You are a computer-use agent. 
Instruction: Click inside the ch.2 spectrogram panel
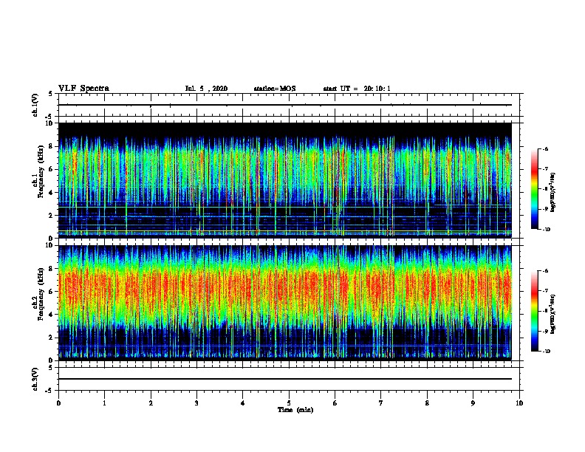tap(285, 303)
